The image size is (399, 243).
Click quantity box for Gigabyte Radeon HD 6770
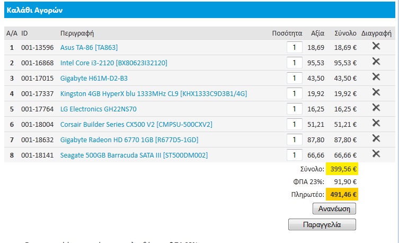[295, 140]
